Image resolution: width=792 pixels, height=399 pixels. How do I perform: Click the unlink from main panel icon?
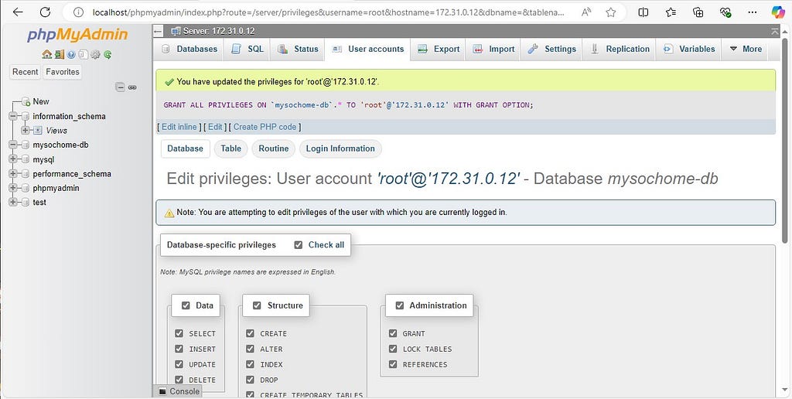click(132, 87)
